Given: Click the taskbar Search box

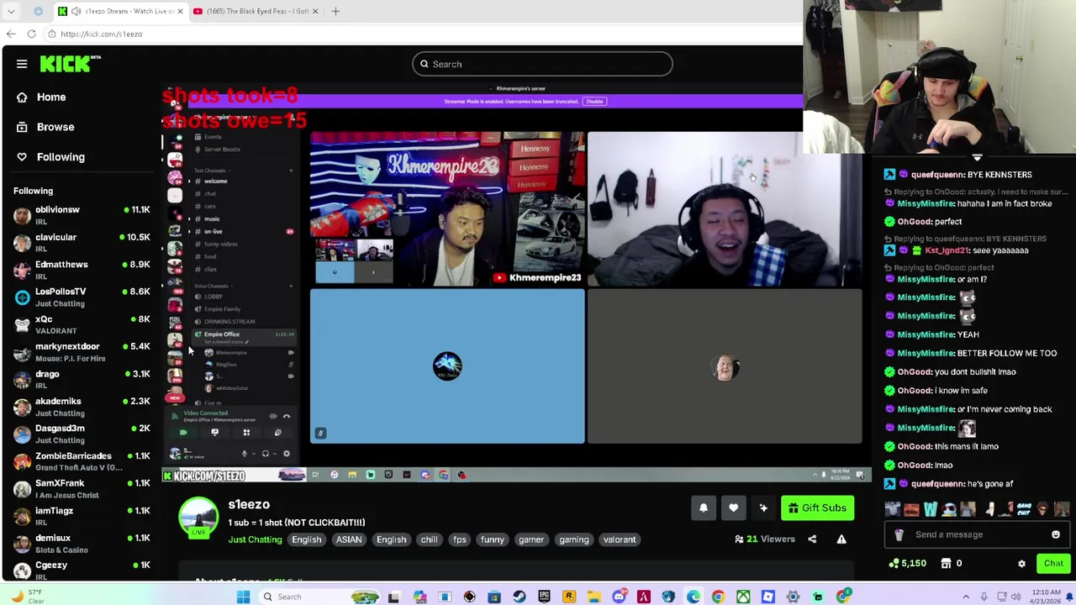Looking at the screenshot, I should click(x=319, y=597).
